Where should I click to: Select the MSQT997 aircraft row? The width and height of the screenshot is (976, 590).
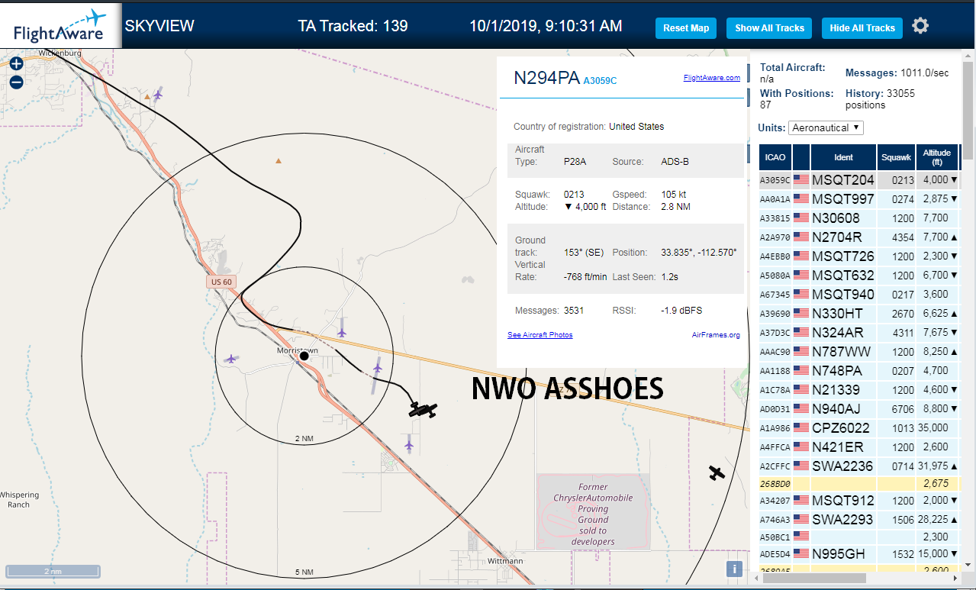[x=858, y=199]
